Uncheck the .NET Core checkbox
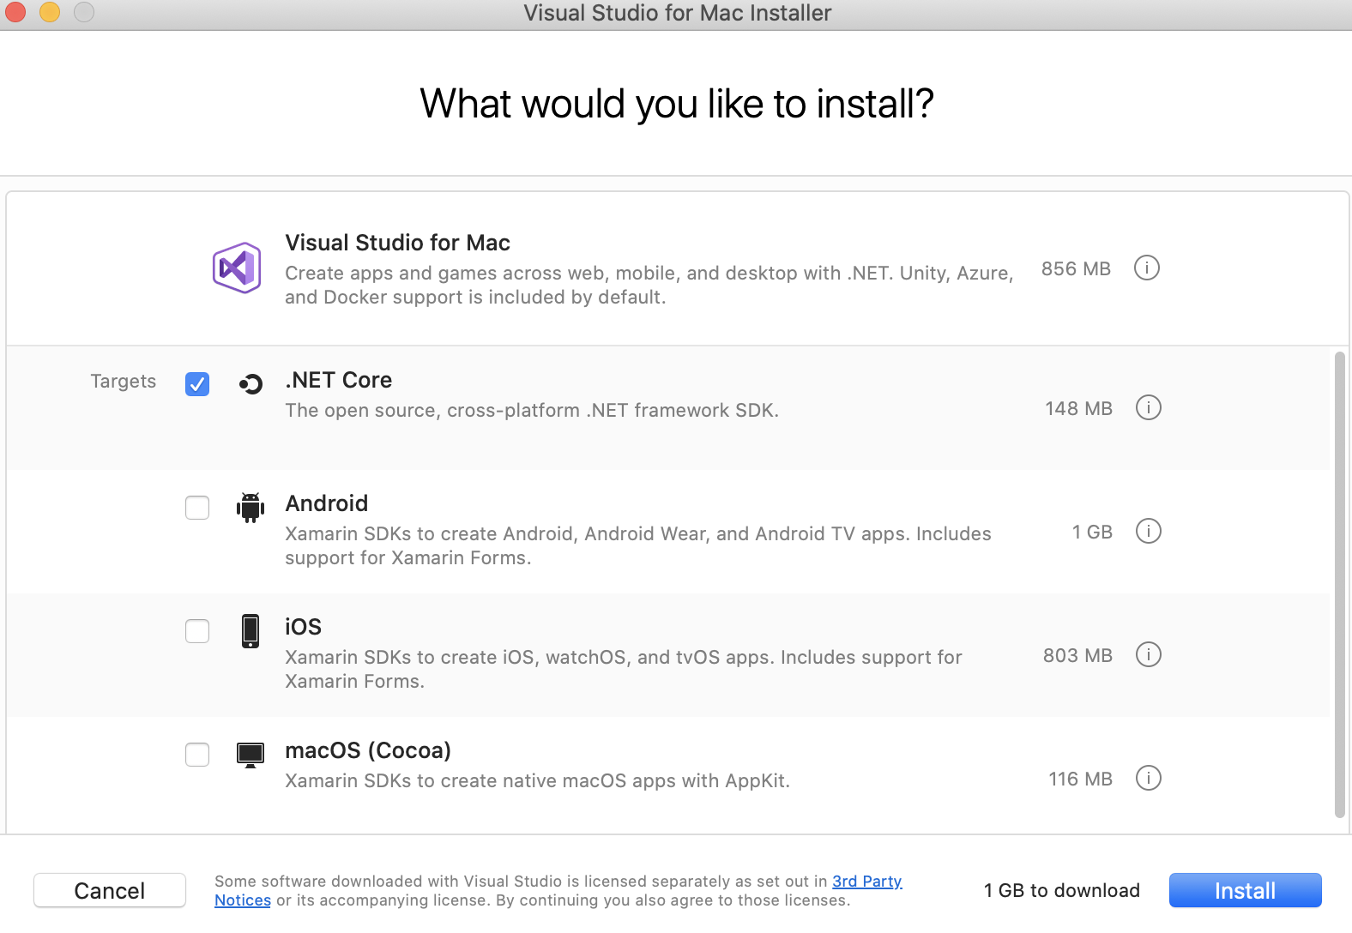1352x933 pixels. coord(197,384)
